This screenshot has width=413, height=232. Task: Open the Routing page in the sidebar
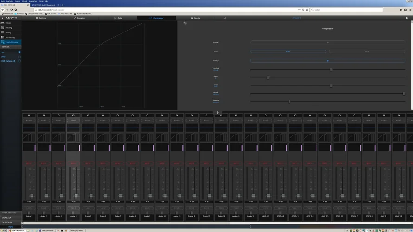[x=8, y=28]
